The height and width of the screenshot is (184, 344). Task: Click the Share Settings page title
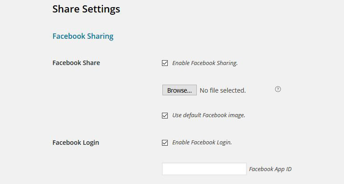point(86,9)
